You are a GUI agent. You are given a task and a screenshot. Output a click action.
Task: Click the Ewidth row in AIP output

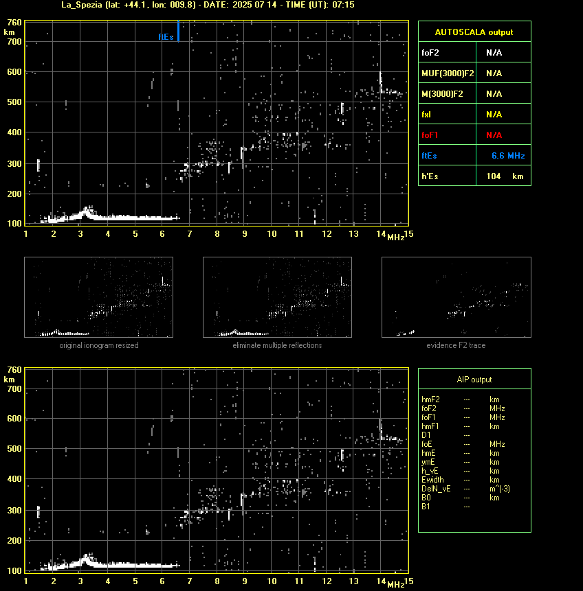(x=461, y=480)
